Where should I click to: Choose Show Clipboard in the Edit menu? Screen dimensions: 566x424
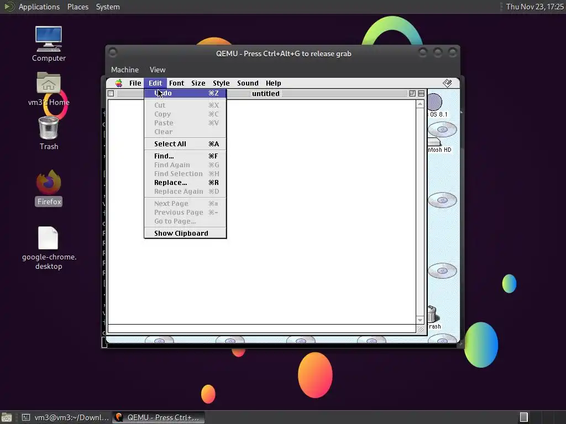pyautogui.click(x=185, y=234)
